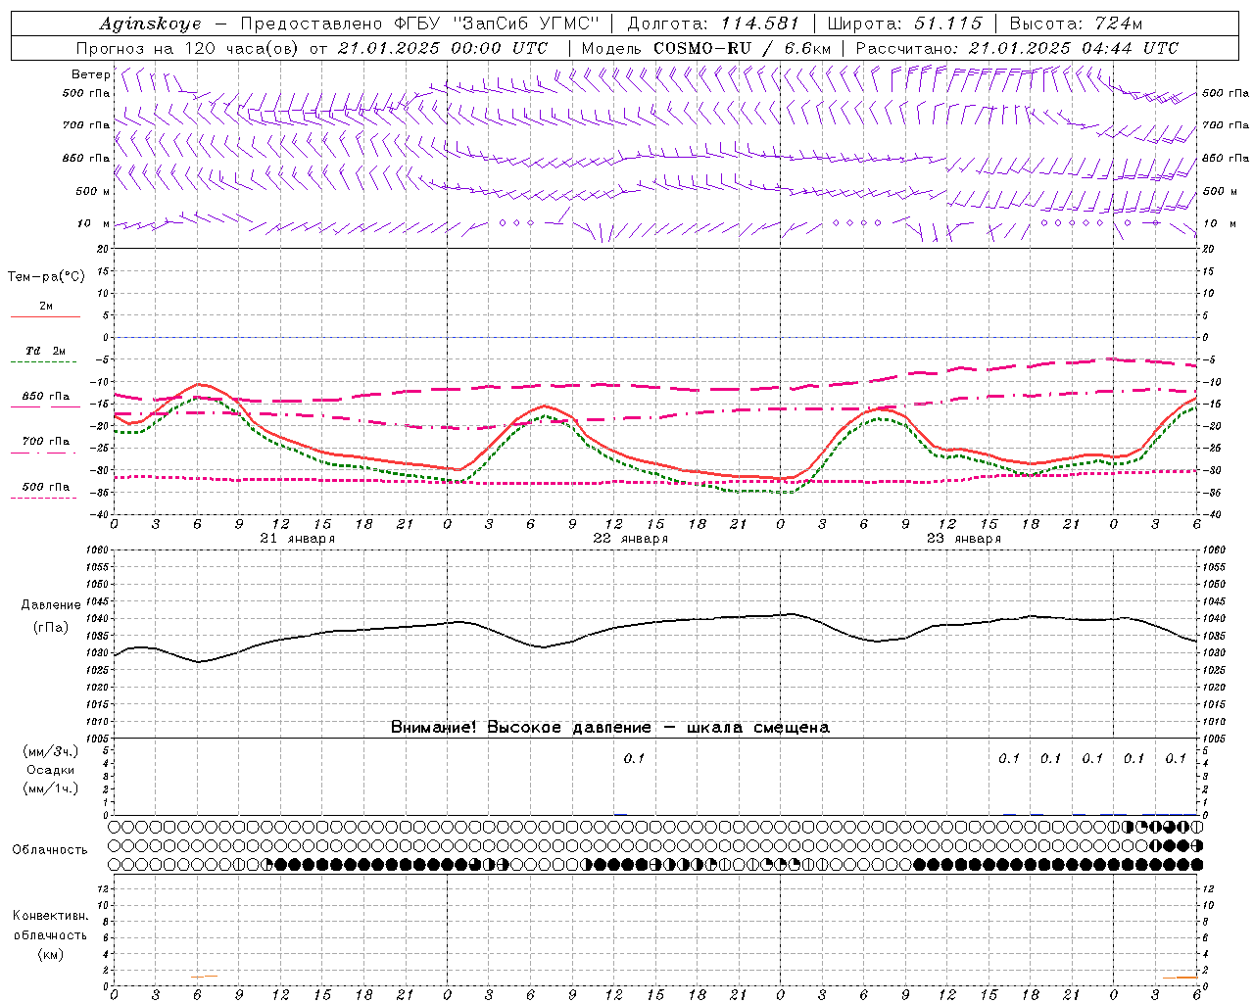Select the Td 2м dew point legend entry
The width and height of the screenshot is (1254, 1003).
(x=46, y=351)
